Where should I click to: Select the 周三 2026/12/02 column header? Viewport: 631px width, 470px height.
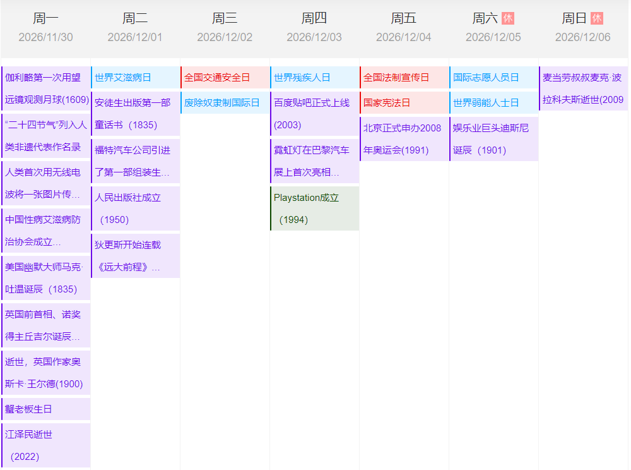pyautogui.click(x=225, y=27)
